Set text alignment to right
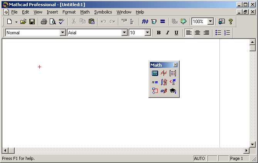The width and height of the screenshot is (258, 163). (206, 33)
